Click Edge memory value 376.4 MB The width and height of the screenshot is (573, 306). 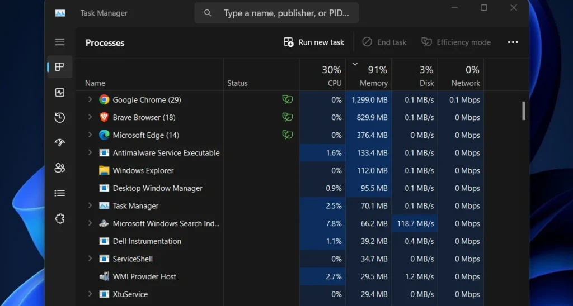372,135
